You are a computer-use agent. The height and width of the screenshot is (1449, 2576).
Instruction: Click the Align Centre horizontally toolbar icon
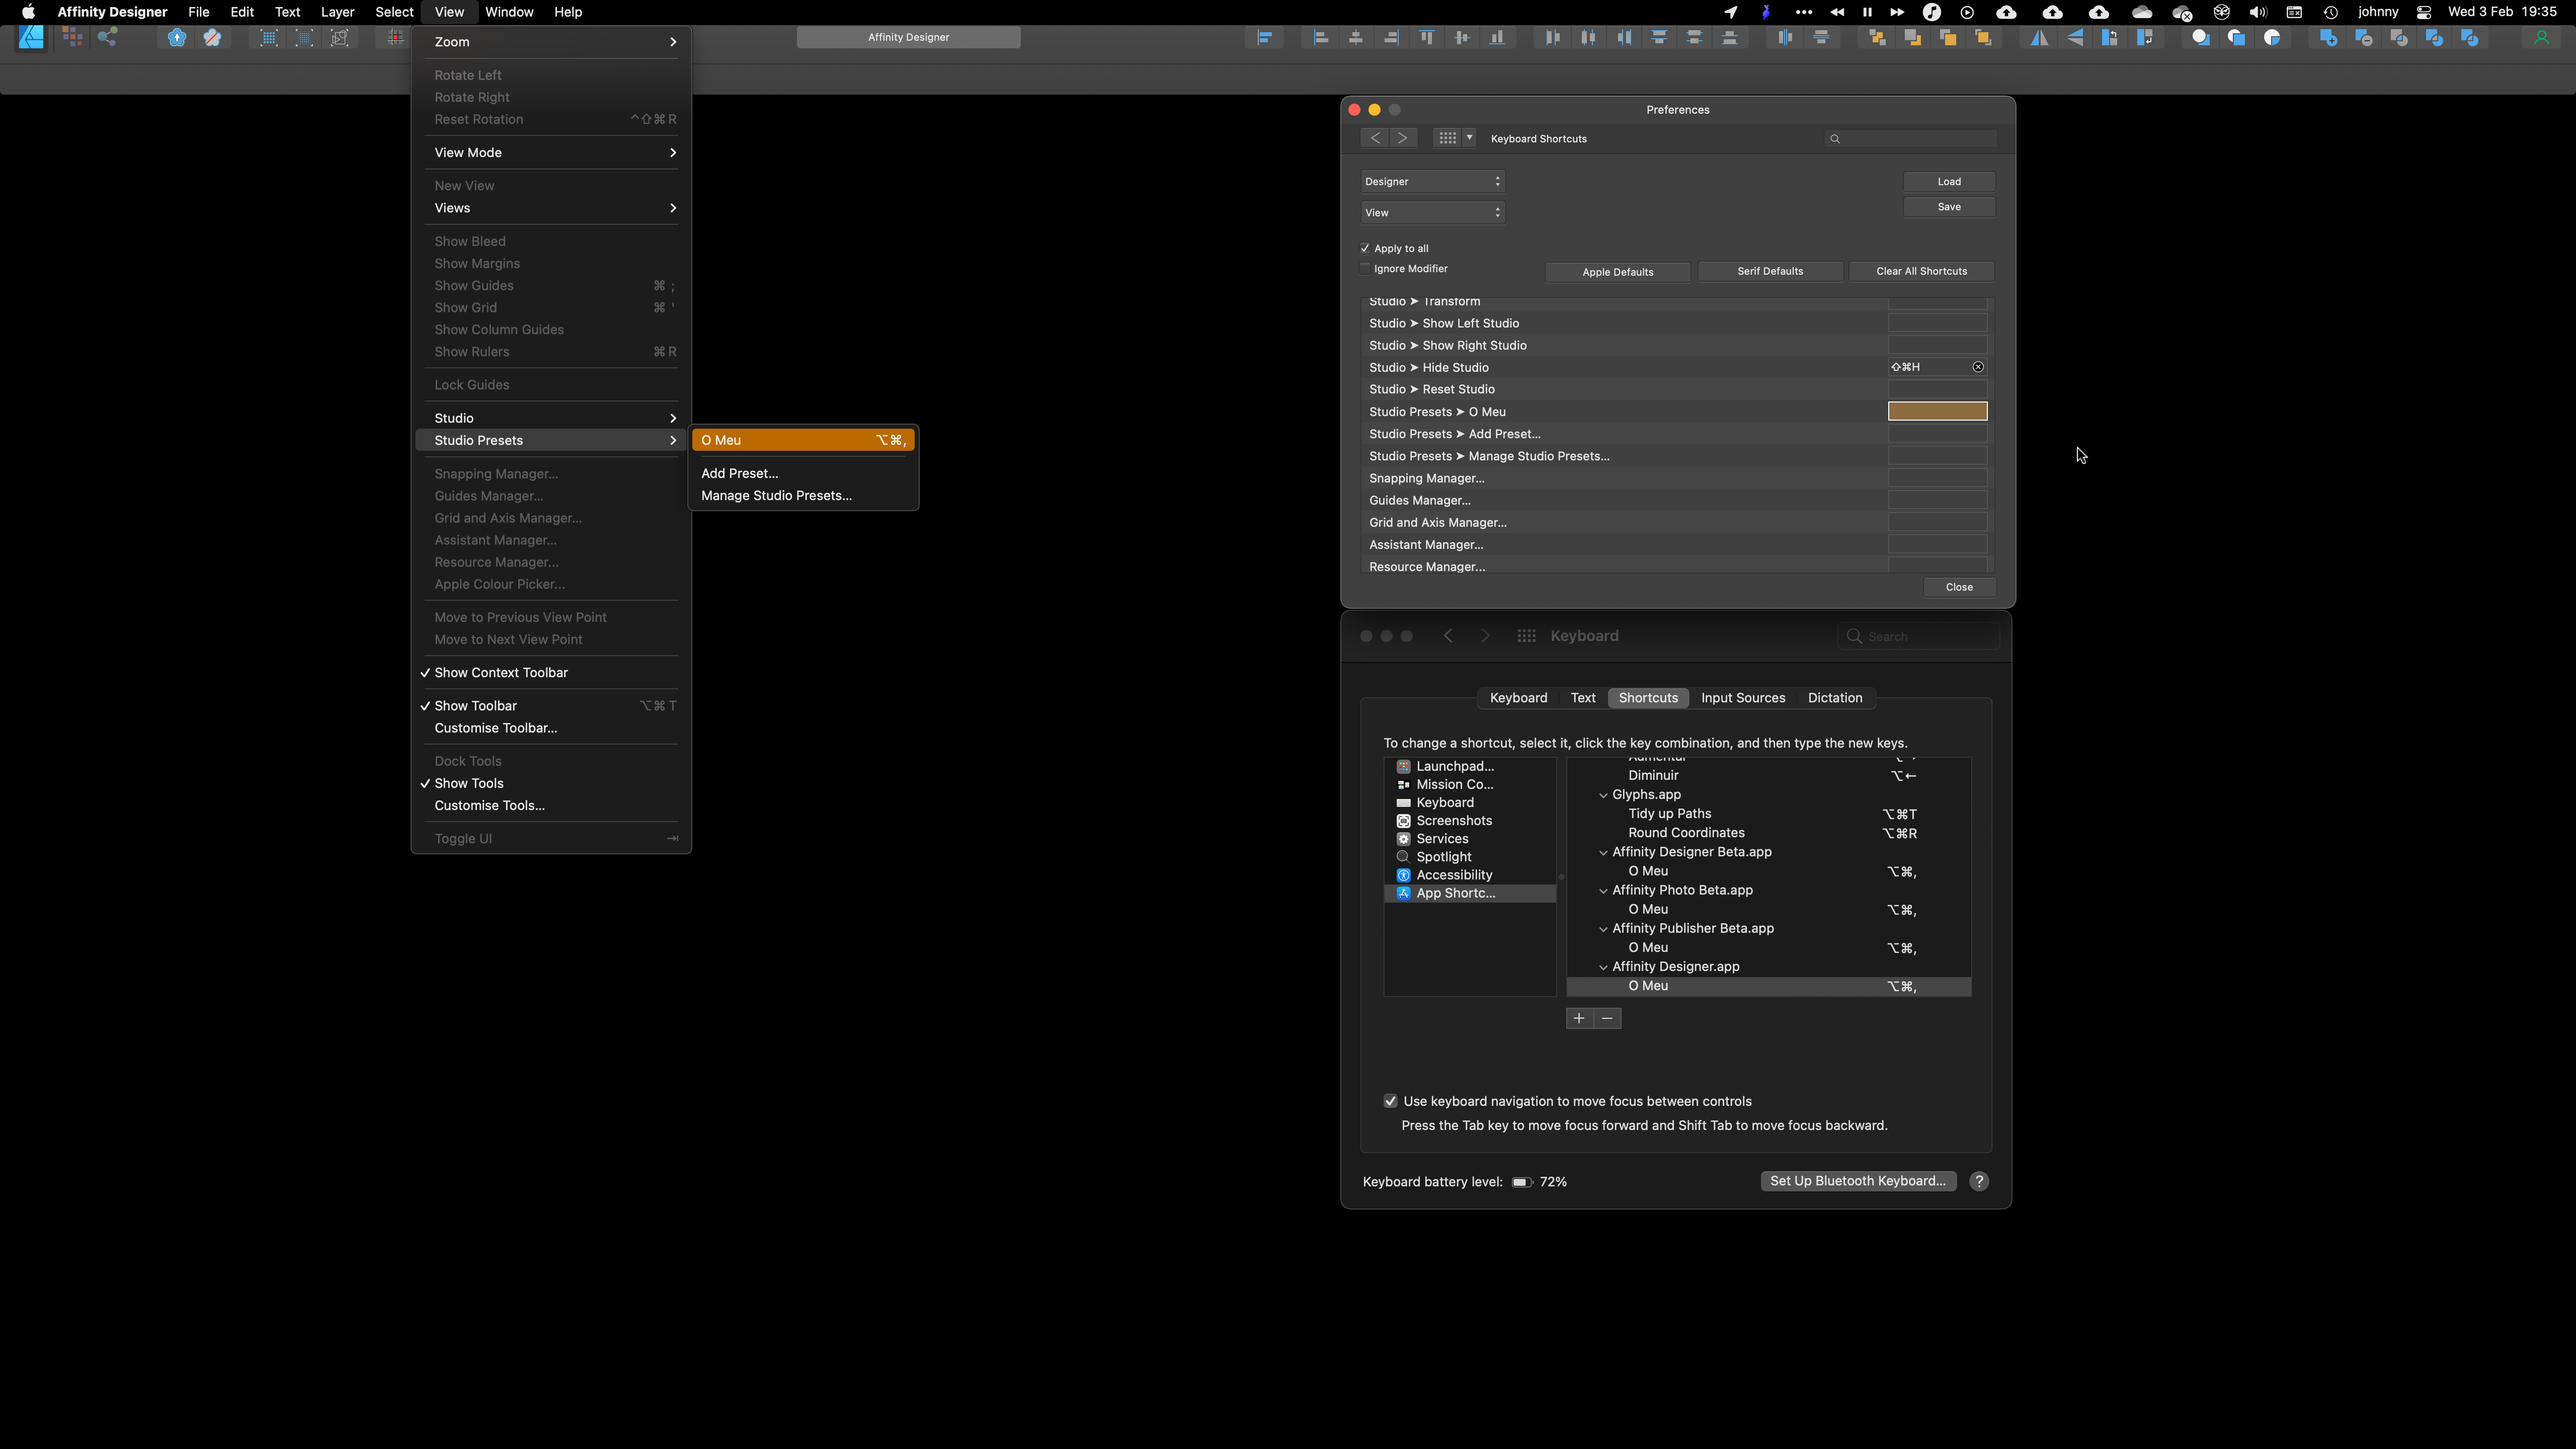[1356, 38]
